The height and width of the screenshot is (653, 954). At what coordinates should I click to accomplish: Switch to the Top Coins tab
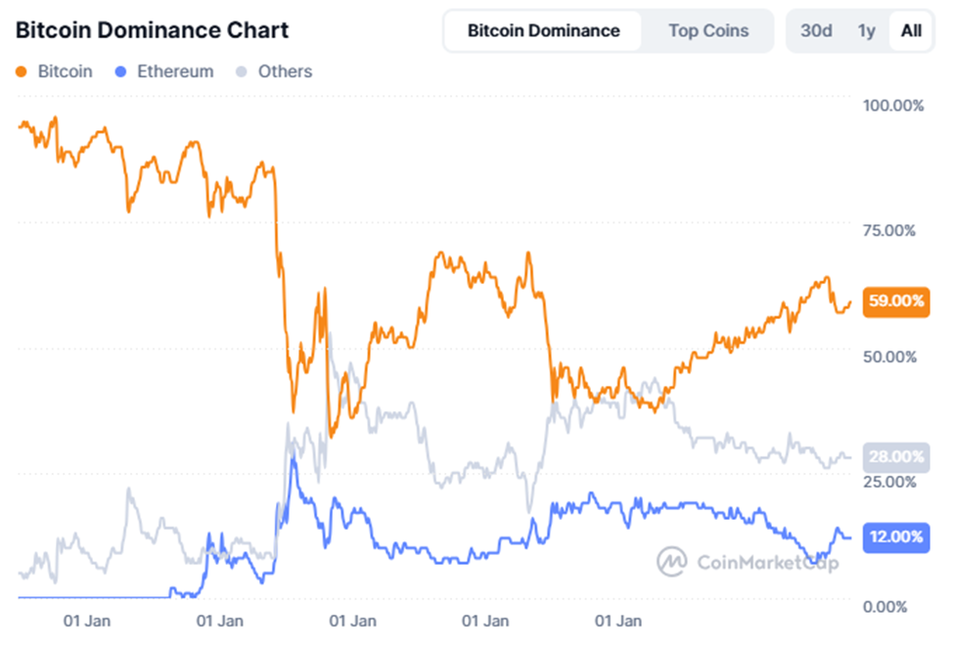pyautogui.click(x=708, y=30)
